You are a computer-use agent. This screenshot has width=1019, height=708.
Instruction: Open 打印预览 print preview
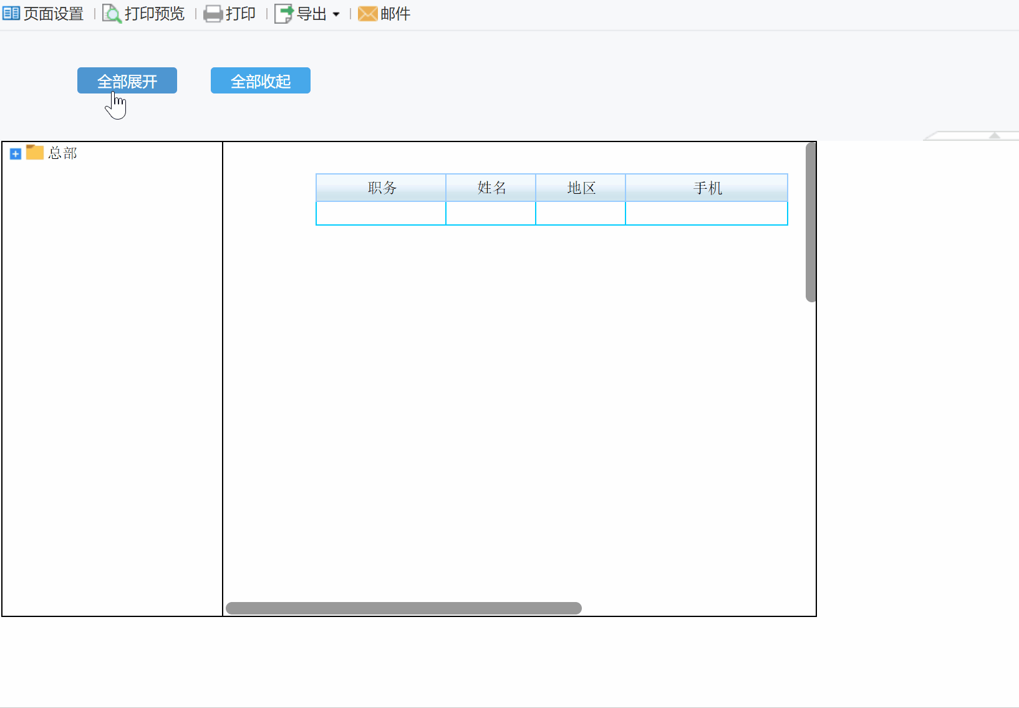click(155, 14)
